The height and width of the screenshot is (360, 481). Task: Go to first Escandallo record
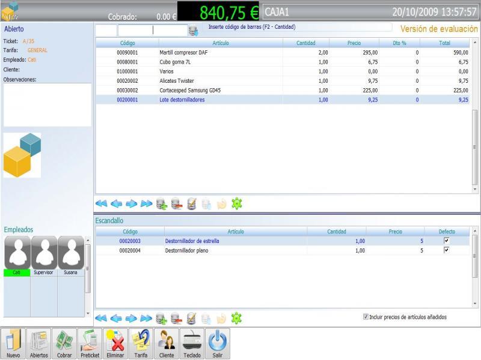click(x=101, y=319)
